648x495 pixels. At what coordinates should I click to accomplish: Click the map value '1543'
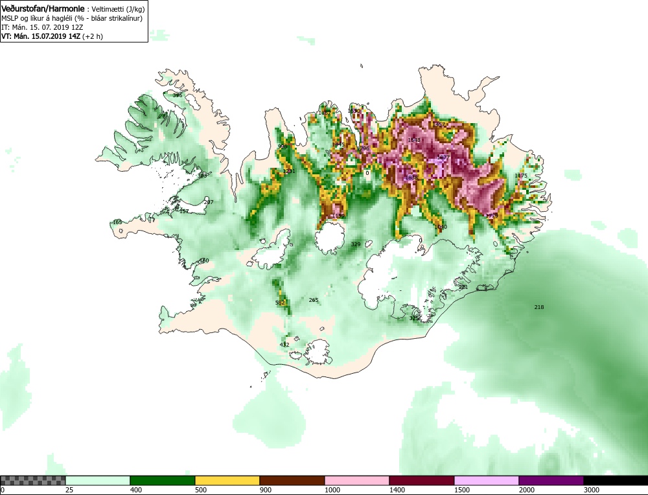tap(414, 140)
